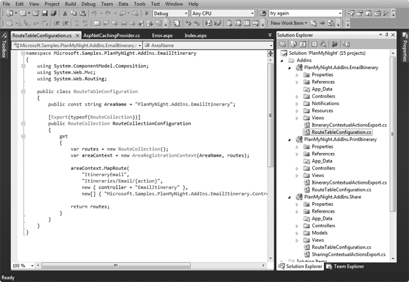Collapse the Addins solution folder
The image size is (409, 282).
coord(282,60)
